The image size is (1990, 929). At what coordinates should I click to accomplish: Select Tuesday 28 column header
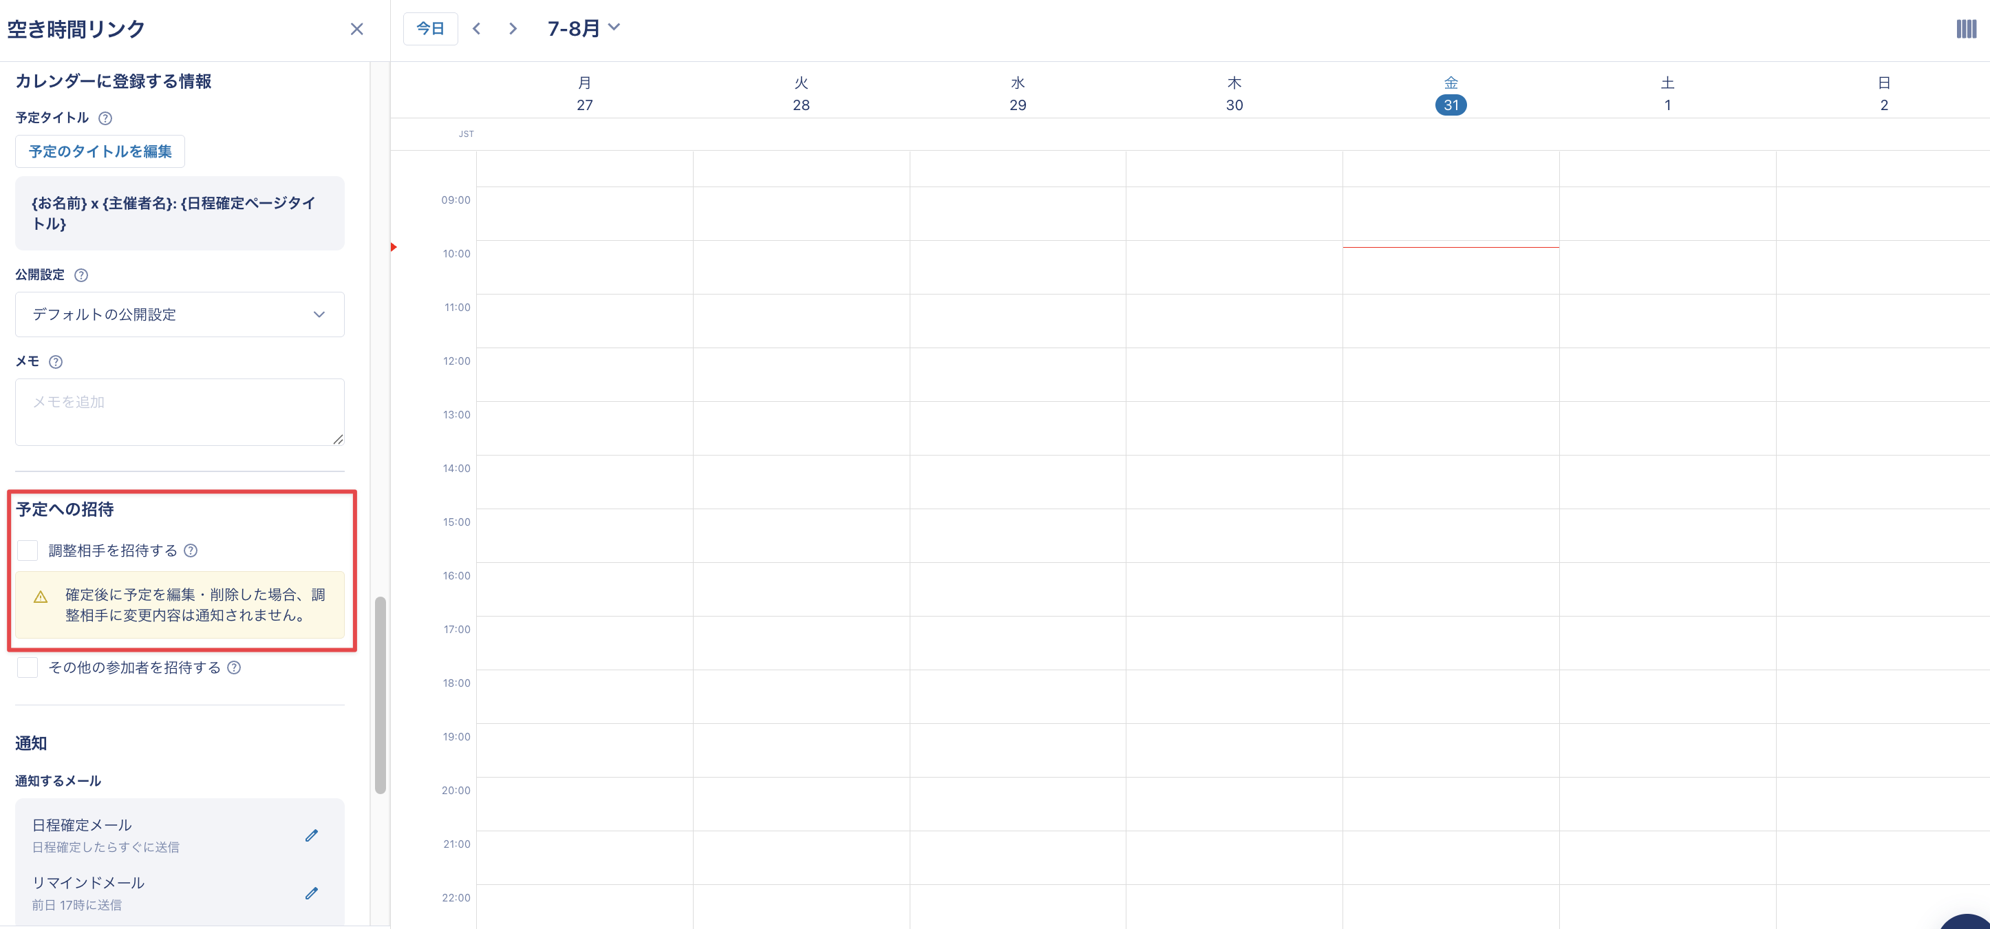801,94
